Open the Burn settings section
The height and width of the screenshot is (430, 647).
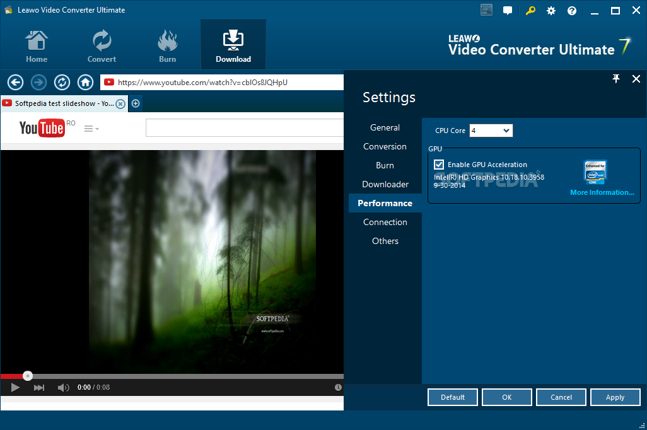point(385,165)
